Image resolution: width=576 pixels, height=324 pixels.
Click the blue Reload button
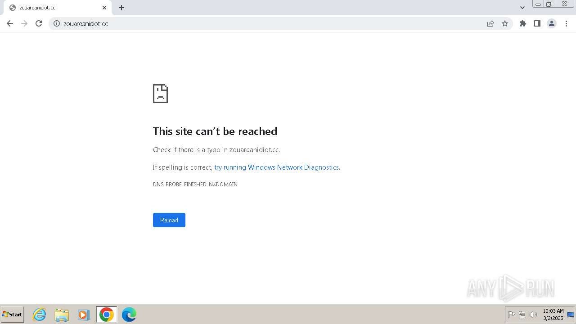[x=169, y=220]
